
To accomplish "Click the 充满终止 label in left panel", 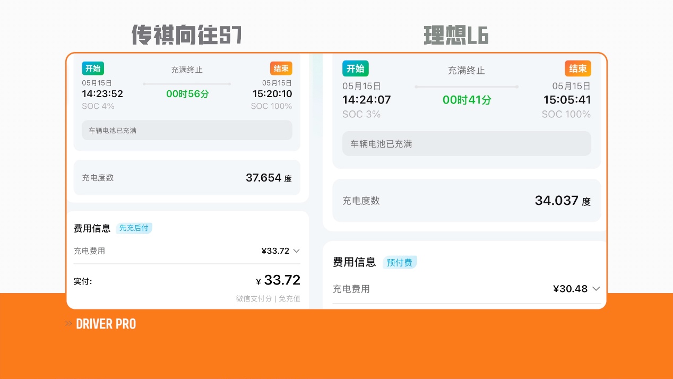I will click(187, 70).
